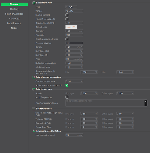Open the Default color swatch picker
This screenshot has width=150, height=153.
[x=71, y=27]
